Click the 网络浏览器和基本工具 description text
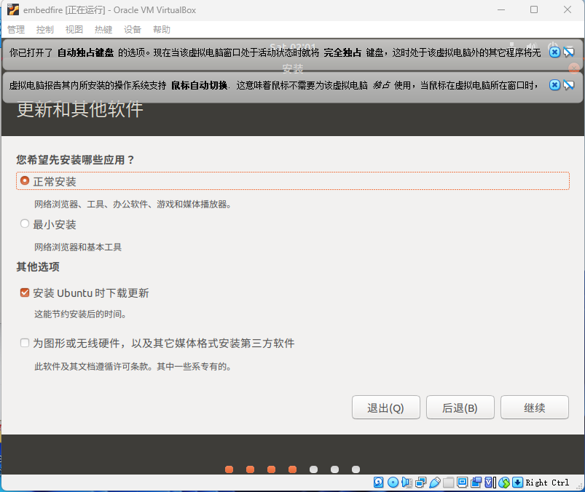 pos(78,247)
